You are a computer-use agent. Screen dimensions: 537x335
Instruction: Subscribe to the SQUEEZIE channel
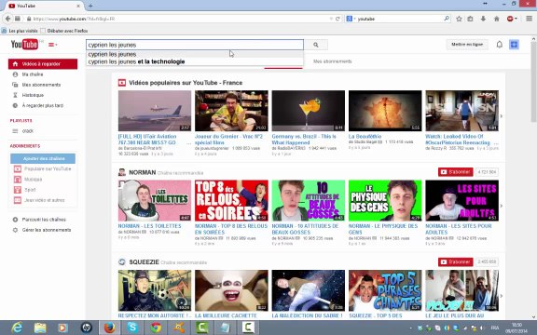[456, 261]
